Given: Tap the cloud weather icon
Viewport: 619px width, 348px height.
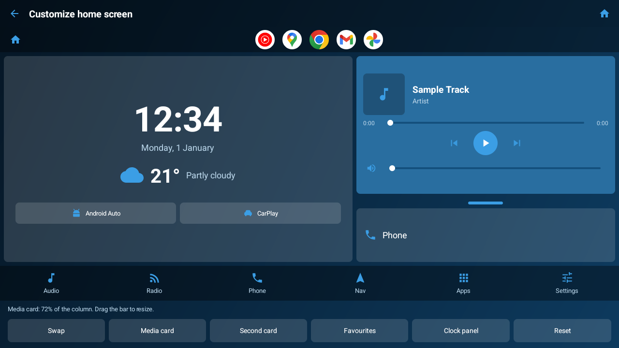Looking at the screenshot, I should click(132, 175).
